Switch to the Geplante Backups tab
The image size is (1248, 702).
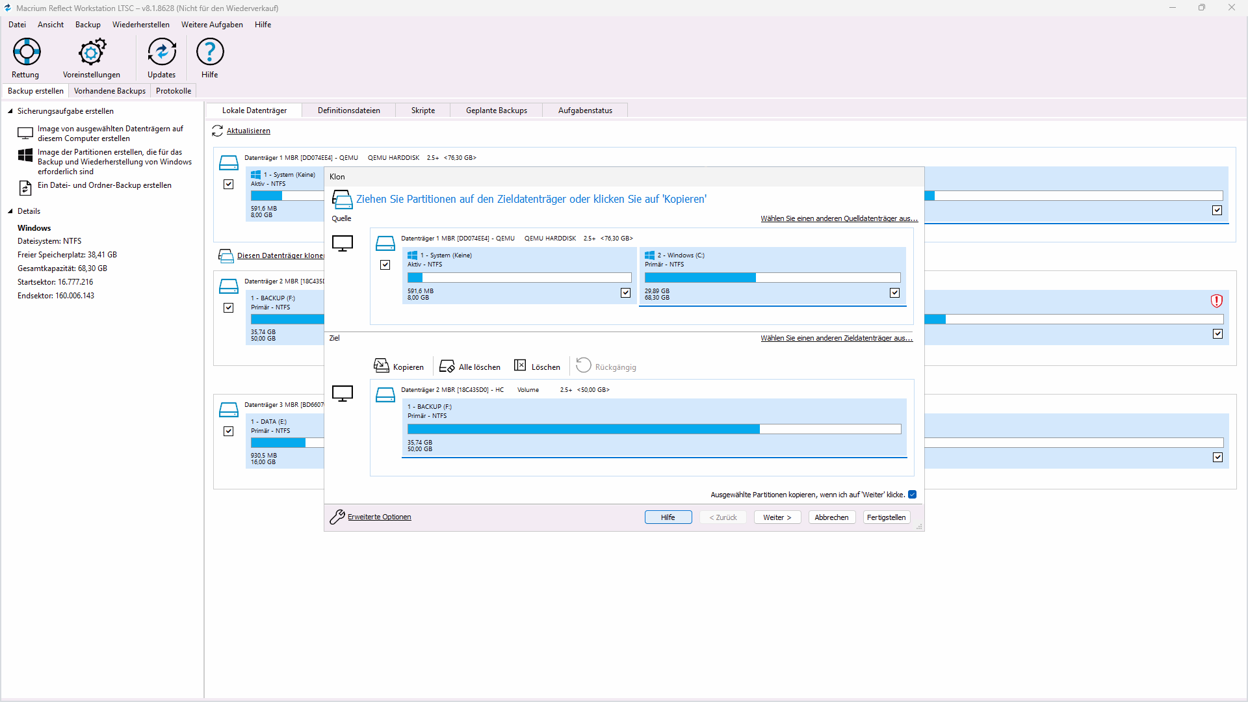point(497,110)
